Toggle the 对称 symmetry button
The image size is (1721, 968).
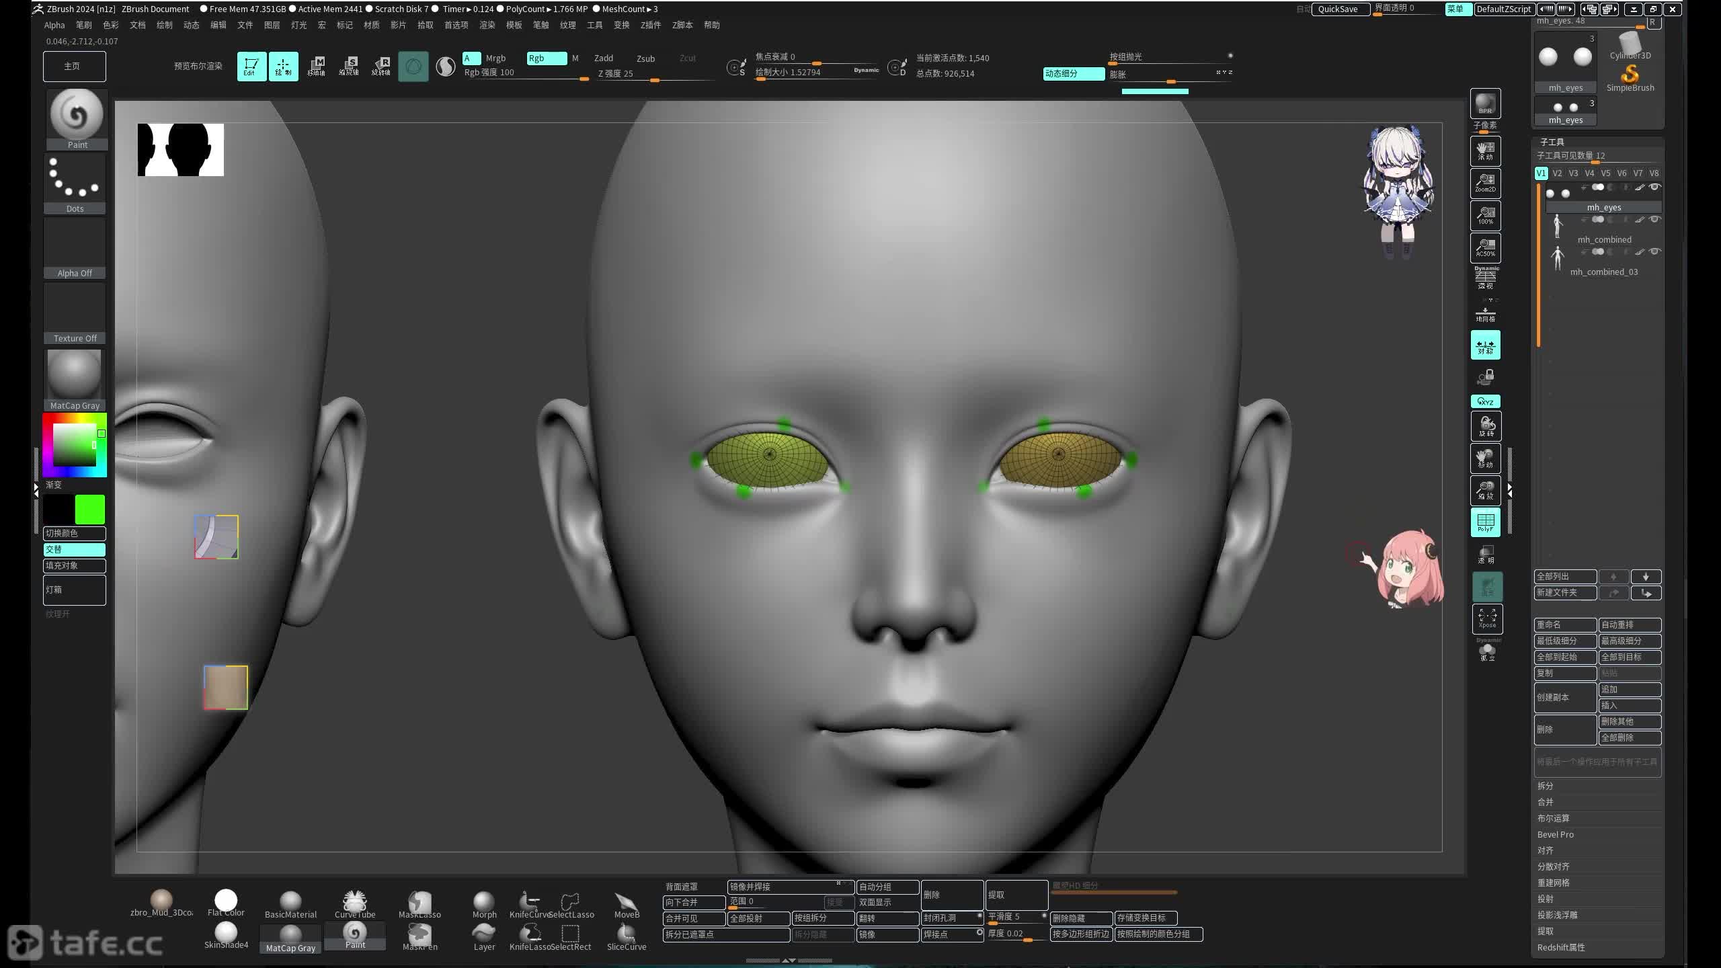(x=1486, y=345)
